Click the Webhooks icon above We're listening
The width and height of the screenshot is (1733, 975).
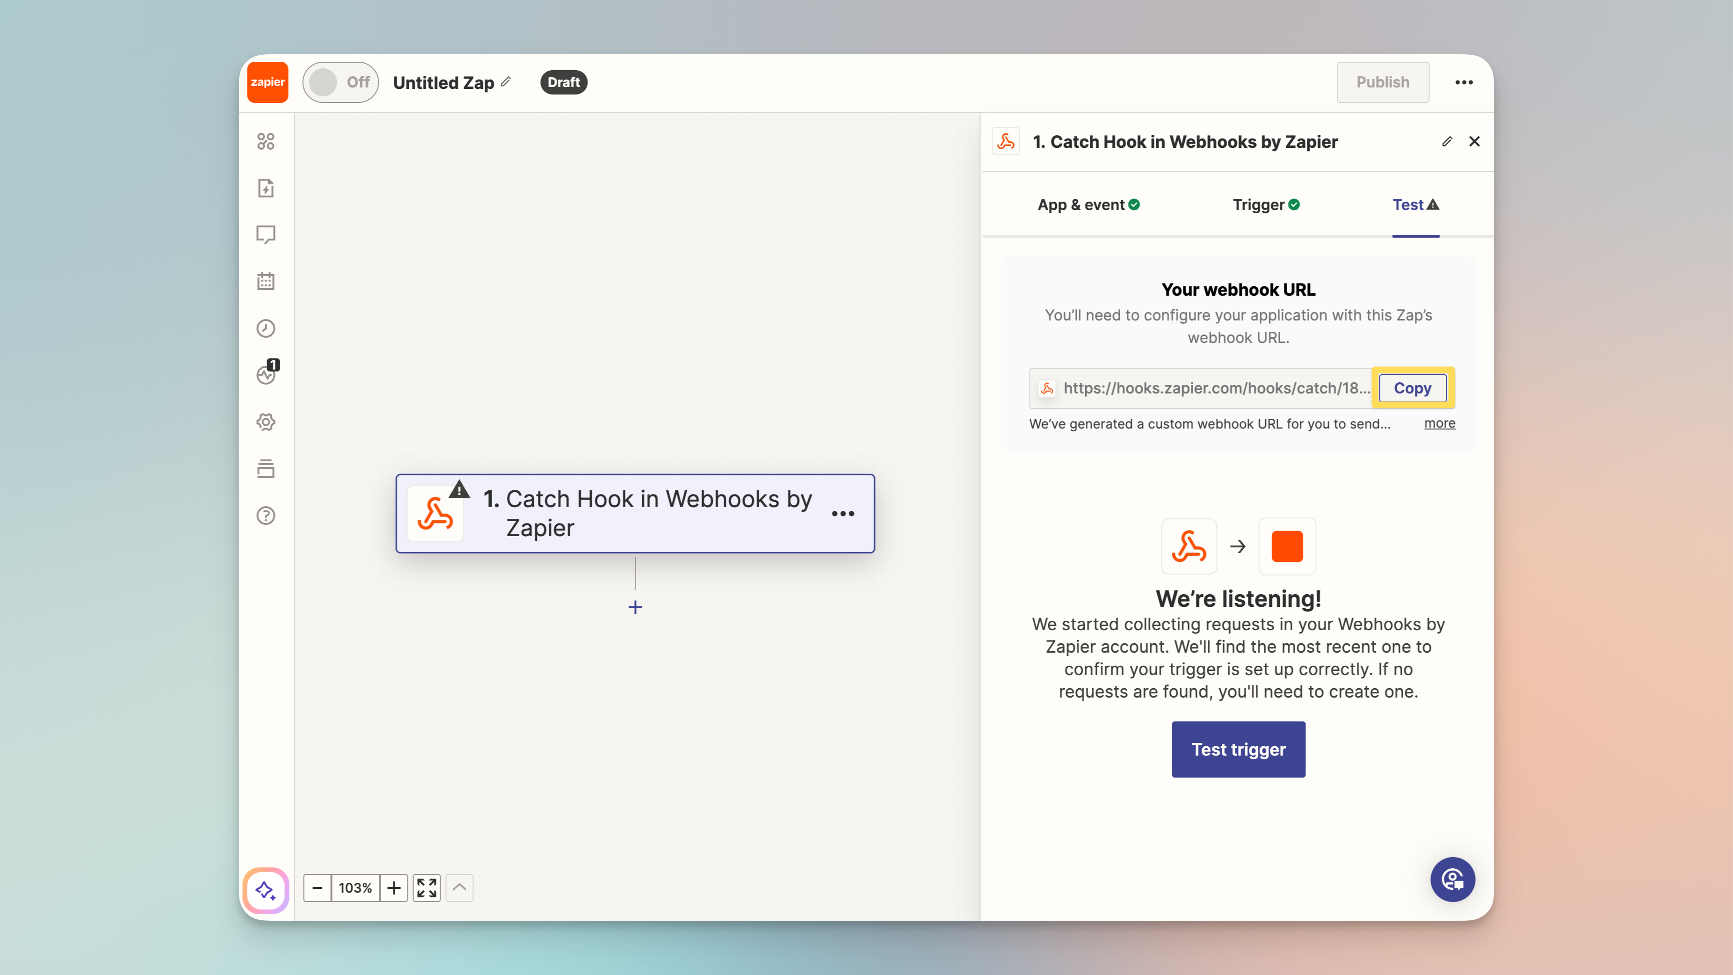pos(1189,546)
